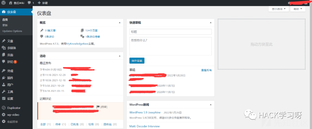Viewport: 312px width, 129px height.
Task: Click the 设置 sidebar icon
Action: point(3,99)
